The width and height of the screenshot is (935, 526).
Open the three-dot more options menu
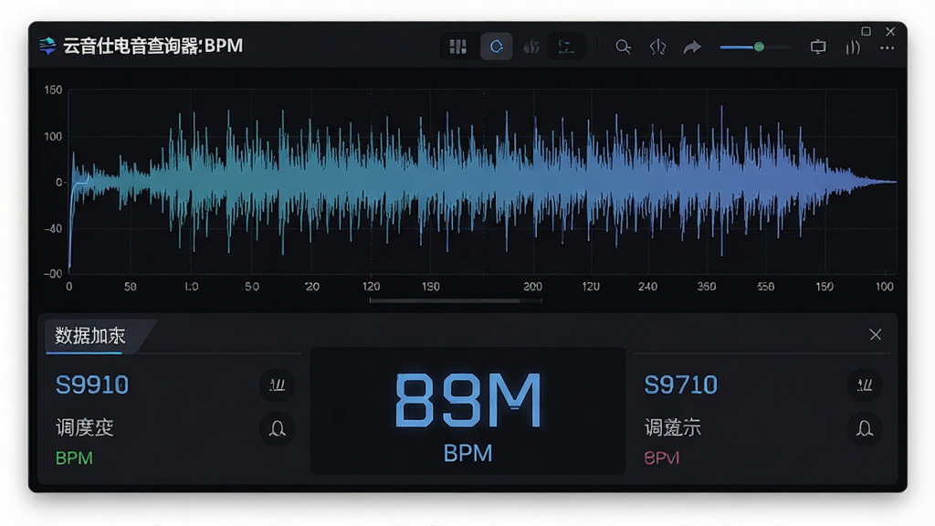point(887,47)
